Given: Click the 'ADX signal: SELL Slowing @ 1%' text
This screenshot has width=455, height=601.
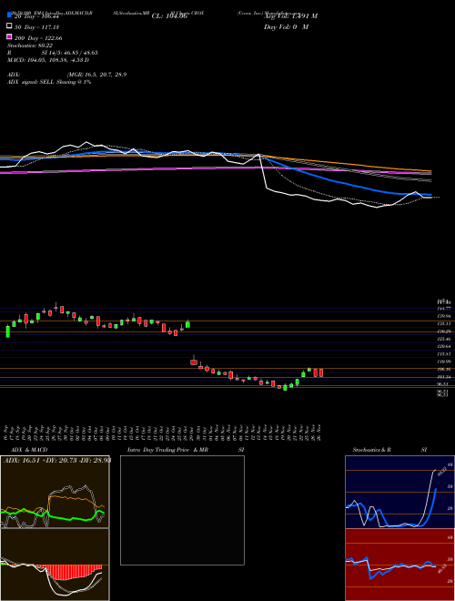Looking at the screenshot, I should coord(49,82).
